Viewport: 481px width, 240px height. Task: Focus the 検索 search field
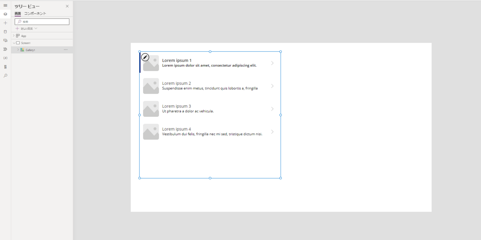(42, 22)
